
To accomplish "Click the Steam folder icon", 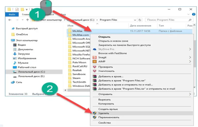I will coord(70,78).
